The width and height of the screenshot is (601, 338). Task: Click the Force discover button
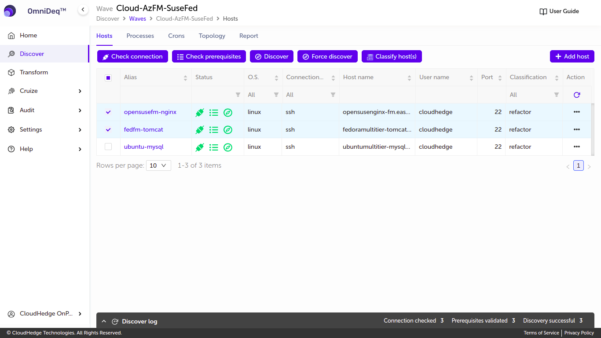point(327,56)
